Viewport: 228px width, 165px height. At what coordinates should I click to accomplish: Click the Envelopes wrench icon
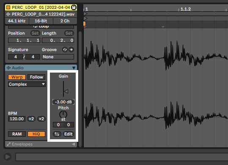[x=8, y=144]
